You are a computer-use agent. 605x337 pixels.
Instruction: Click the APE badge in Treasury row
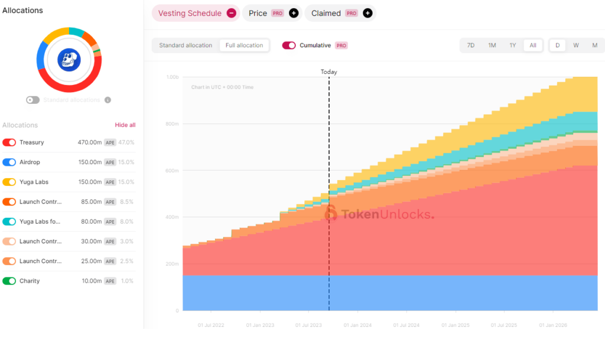click(110, 142)
